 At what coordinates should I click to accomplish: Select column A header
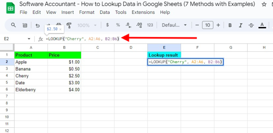(x=31, y=48)
